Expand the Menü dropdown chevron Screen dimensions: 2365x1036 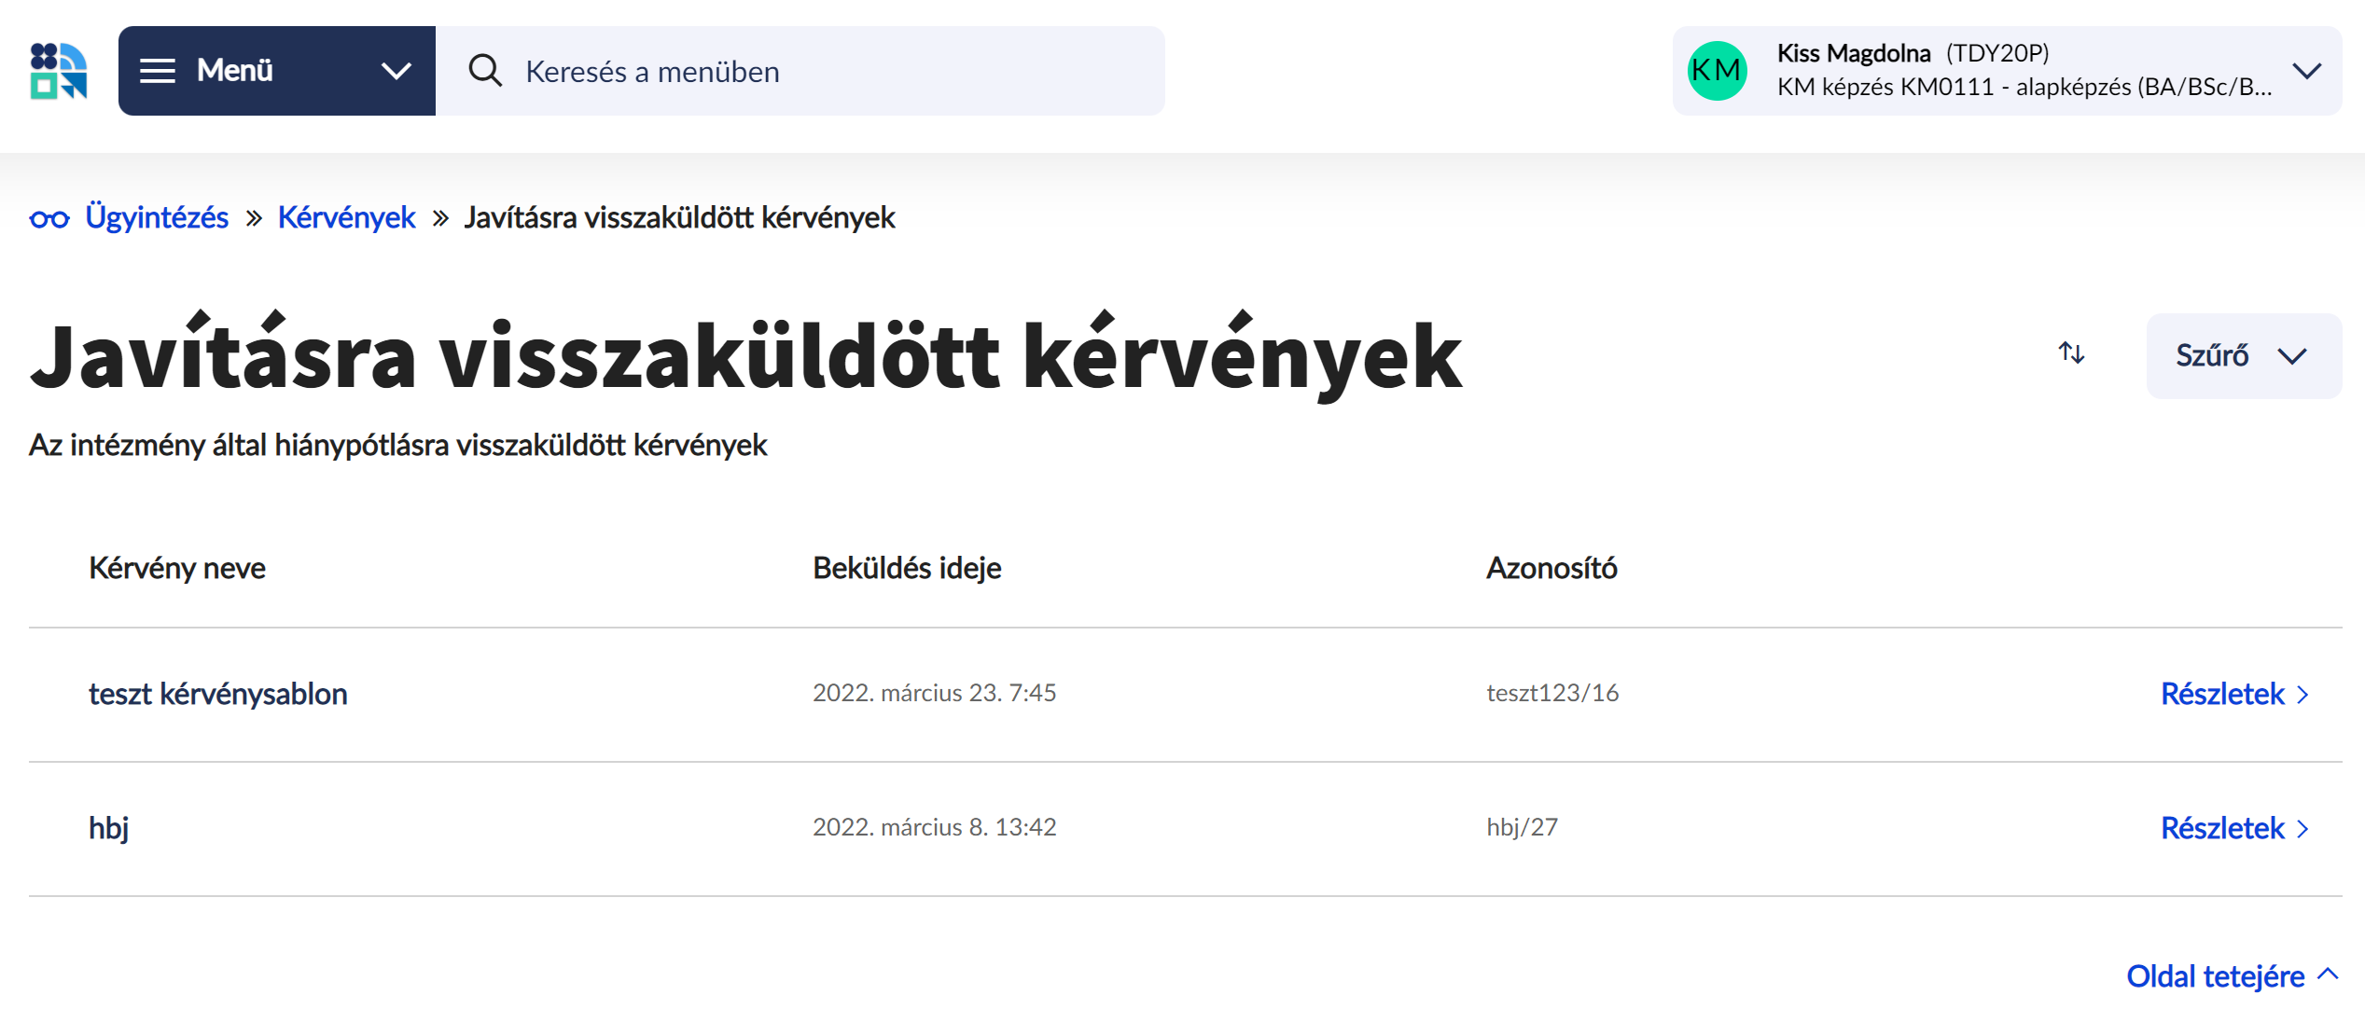[398, 70]
